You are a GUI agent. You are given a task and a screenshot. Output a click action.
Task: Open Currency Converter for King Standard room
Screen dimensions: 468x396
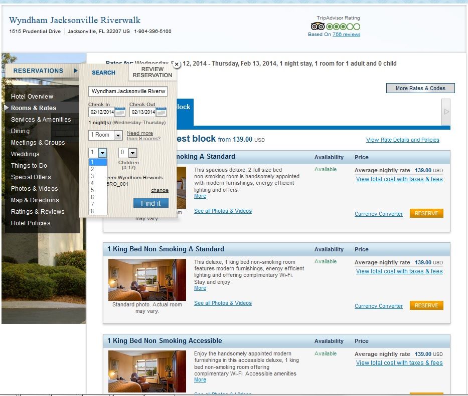[378, 306]
